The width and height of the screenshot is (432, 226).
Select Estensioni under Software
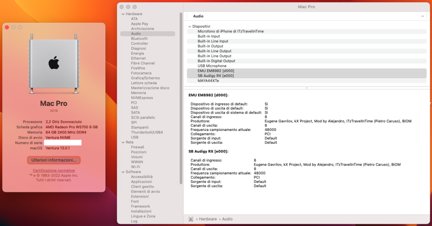tap(140, 197)
